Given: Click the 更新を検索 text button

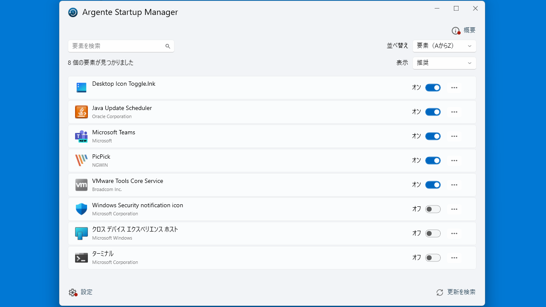Looking at the screenshot, I should (461, 292).
